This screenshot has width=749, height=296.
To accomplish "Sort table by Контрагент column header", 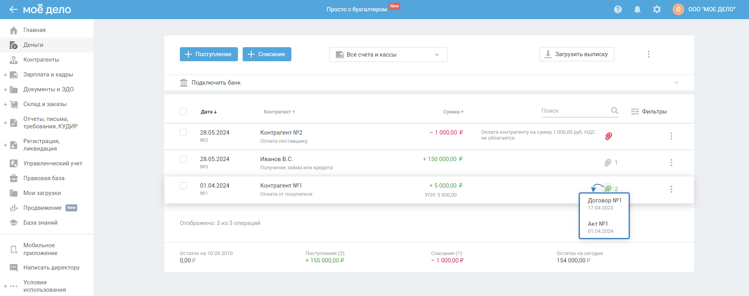I will coord(279,112).
